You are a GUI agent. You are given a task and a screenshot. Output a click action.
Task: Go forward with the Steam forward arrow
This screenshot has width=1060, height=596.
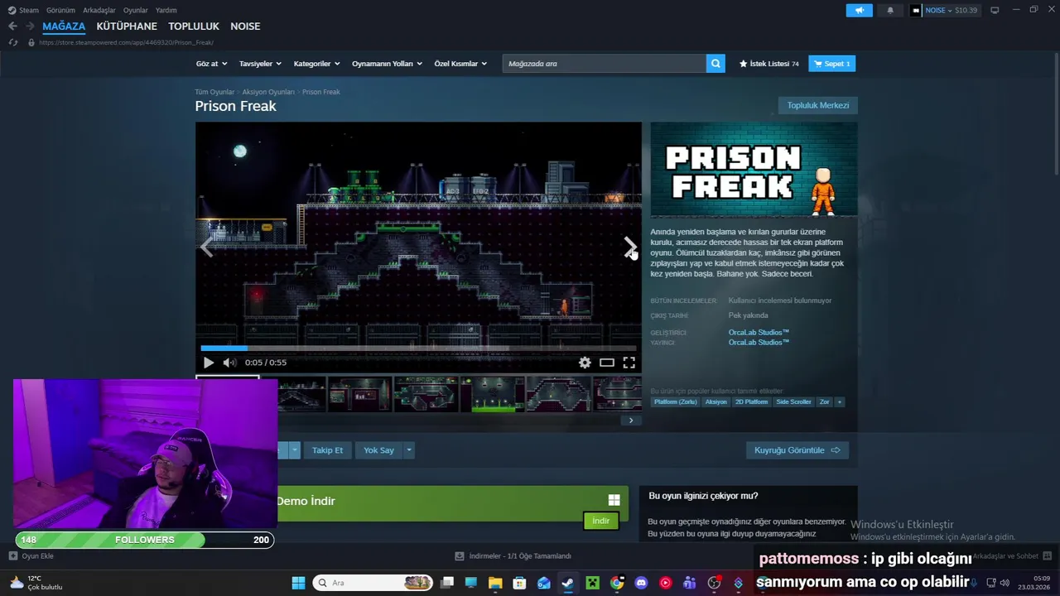click(31, 26)
